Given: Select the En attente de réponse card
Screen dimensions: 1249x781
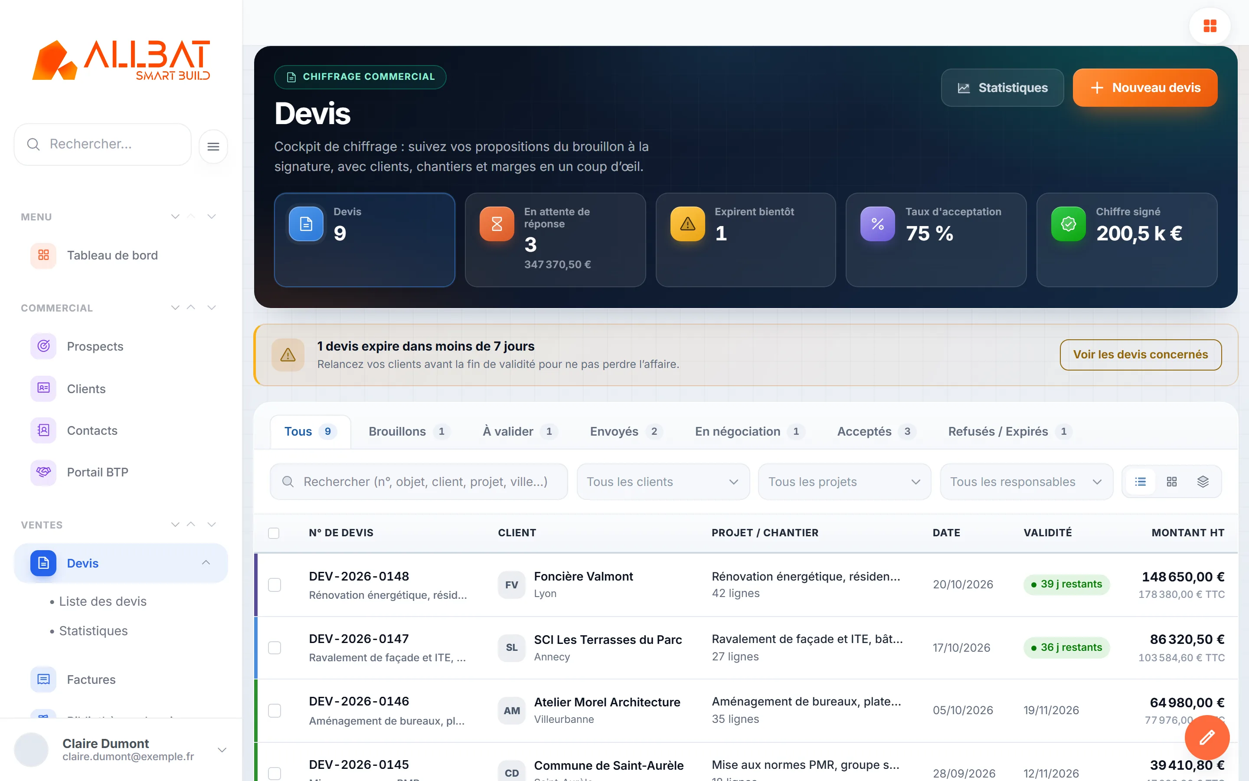Looking at the screenshot, I should pyautogui.click(x=556, y=240).
